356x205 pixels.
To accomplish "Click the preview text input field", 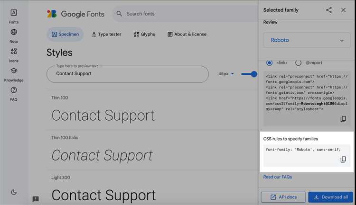I will click(128, 74).
